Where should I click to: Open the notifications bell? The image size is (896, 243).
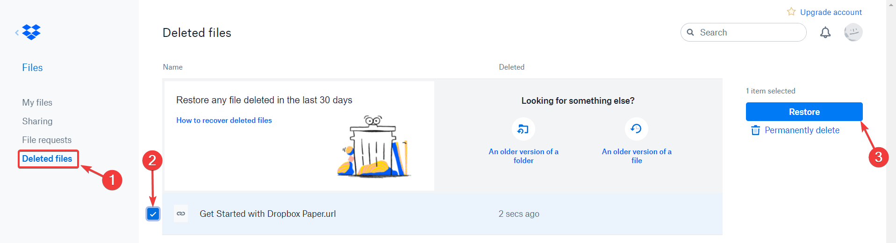click(x=825, y=32)
